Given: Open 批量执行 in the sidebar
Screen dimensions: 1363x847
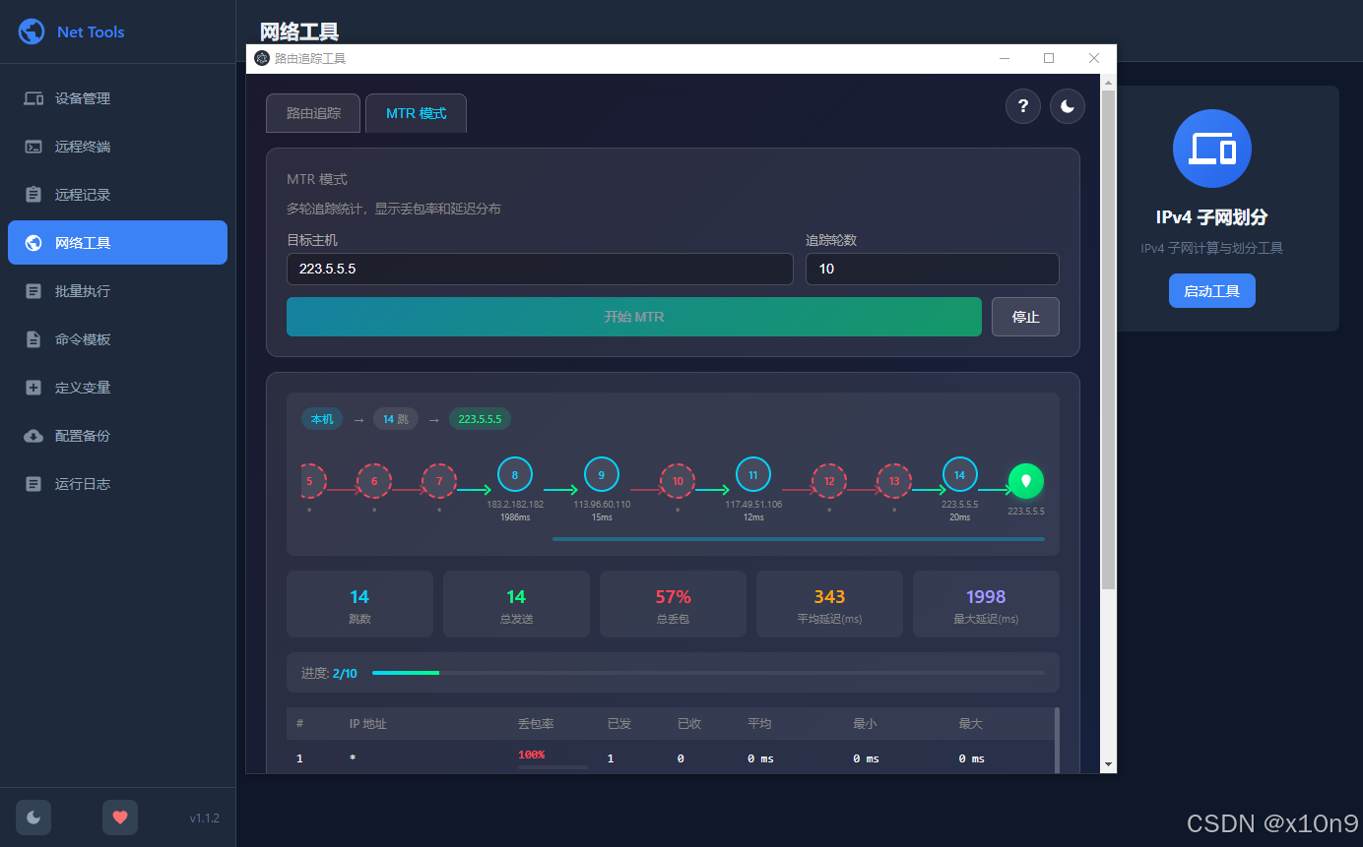Looking at the screenshot, I should tap(117, 291).
